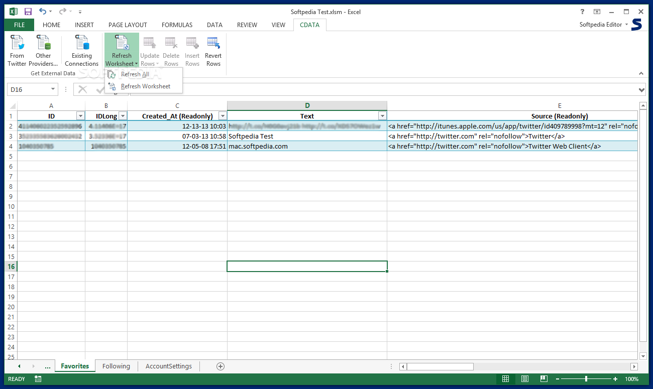Select row 16 by its header
Image resolution: width=653 pixels, height=389 pixels.
pyautogui.click(x=11, y=267)
